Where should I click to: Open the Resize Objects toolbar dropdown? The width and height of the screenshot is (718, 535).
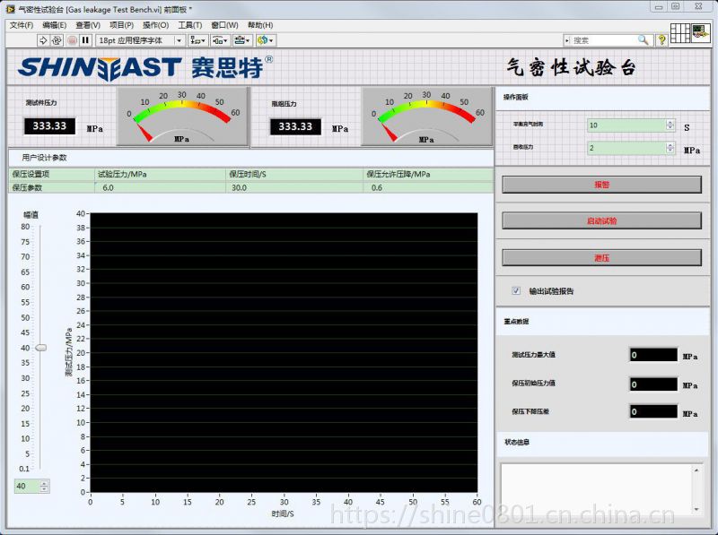(x=242, y=40)
